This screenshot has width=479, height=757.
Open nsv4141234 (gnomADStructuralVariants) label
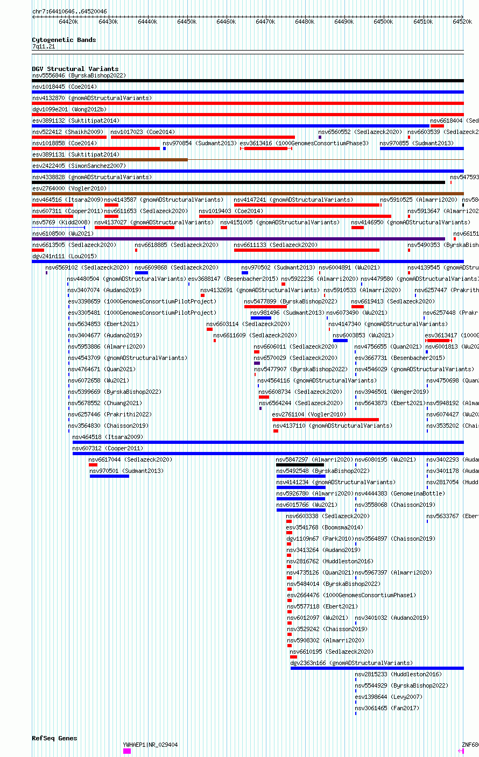(x=336, y=482)
